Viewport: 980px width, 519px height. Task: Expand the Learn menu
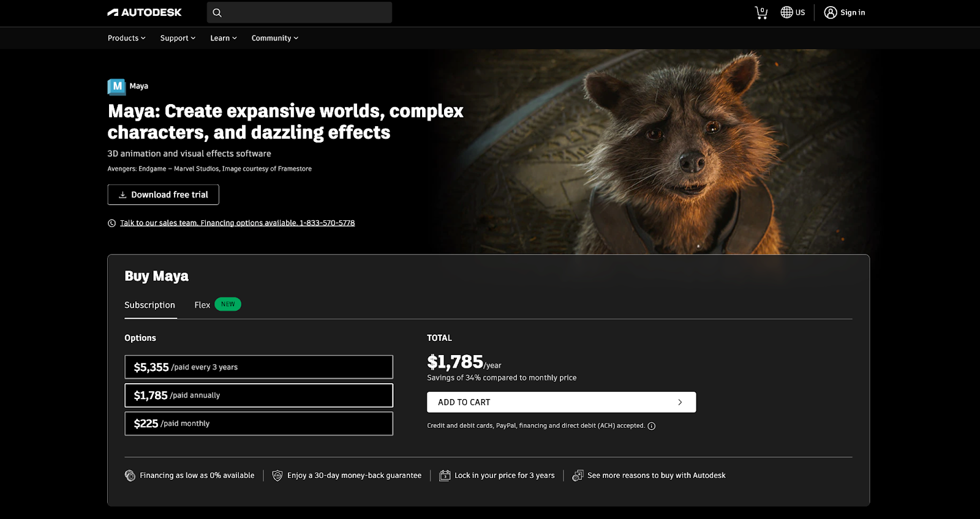point(224,38)
